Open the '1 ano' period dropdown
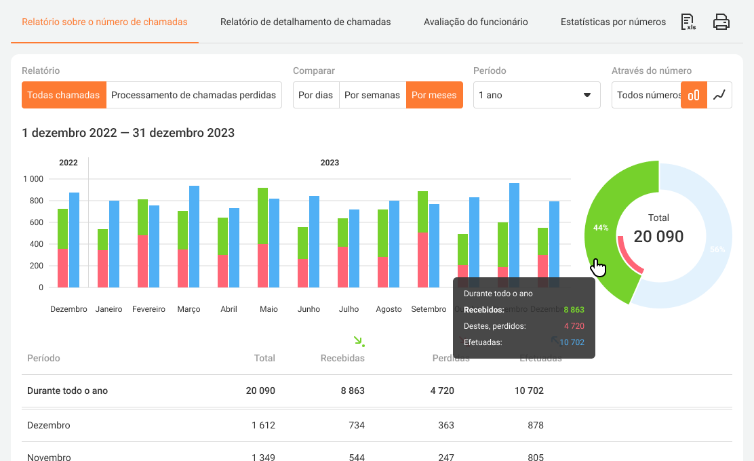The image size is (754, 461). 536,95
